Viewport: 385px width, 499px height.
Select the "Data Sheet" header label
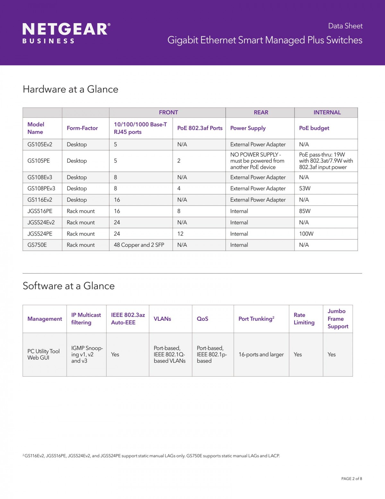pos(345,26)
